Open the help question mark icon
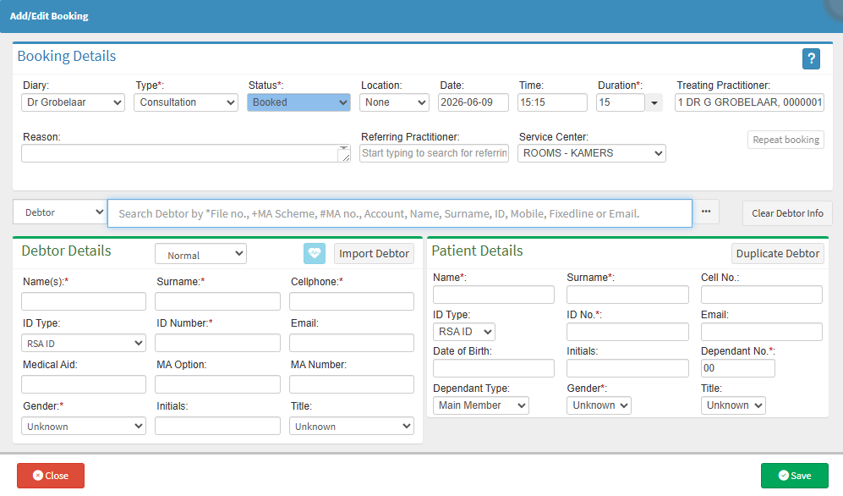Screen dimensions: 843x496 [811, 58]
